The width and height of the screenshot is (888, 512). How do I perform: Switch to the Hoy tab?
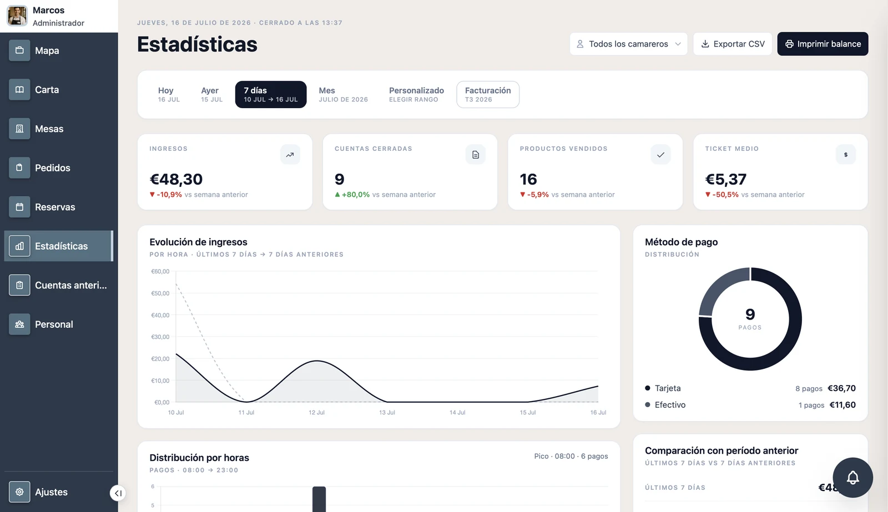pos(169,94)
